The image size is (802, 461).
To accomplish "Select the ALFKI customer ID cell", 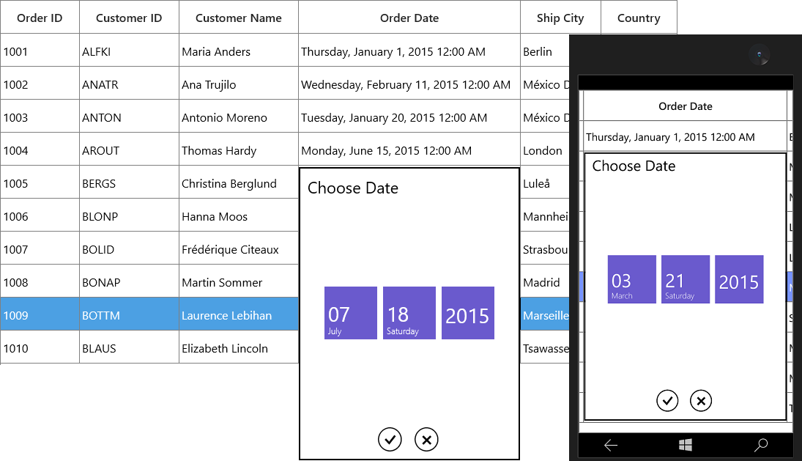I will click(129, 51).
